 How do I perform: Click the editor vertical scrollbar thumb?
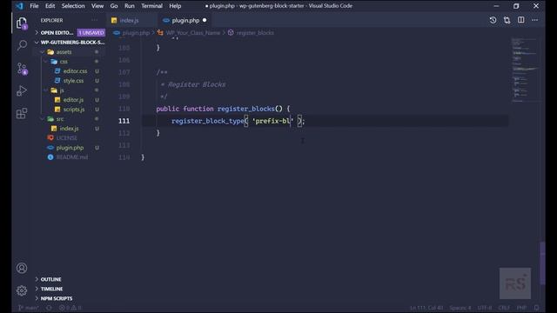(542, 263)
